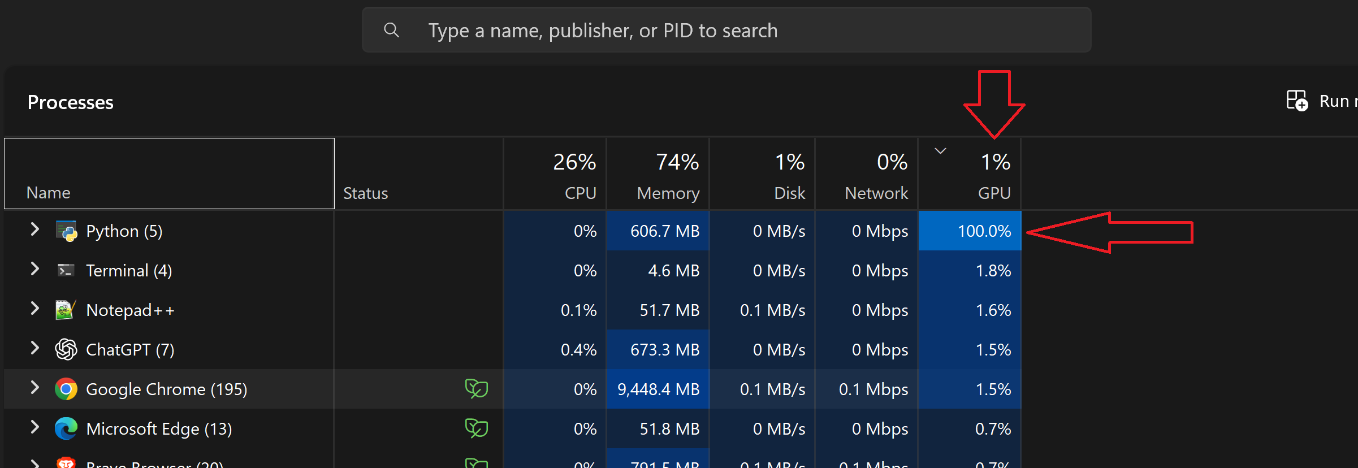Screen dimensions: 1358x468
Task: Click Edge's efficiency mode leaf icon
Action: click(476, 428)
